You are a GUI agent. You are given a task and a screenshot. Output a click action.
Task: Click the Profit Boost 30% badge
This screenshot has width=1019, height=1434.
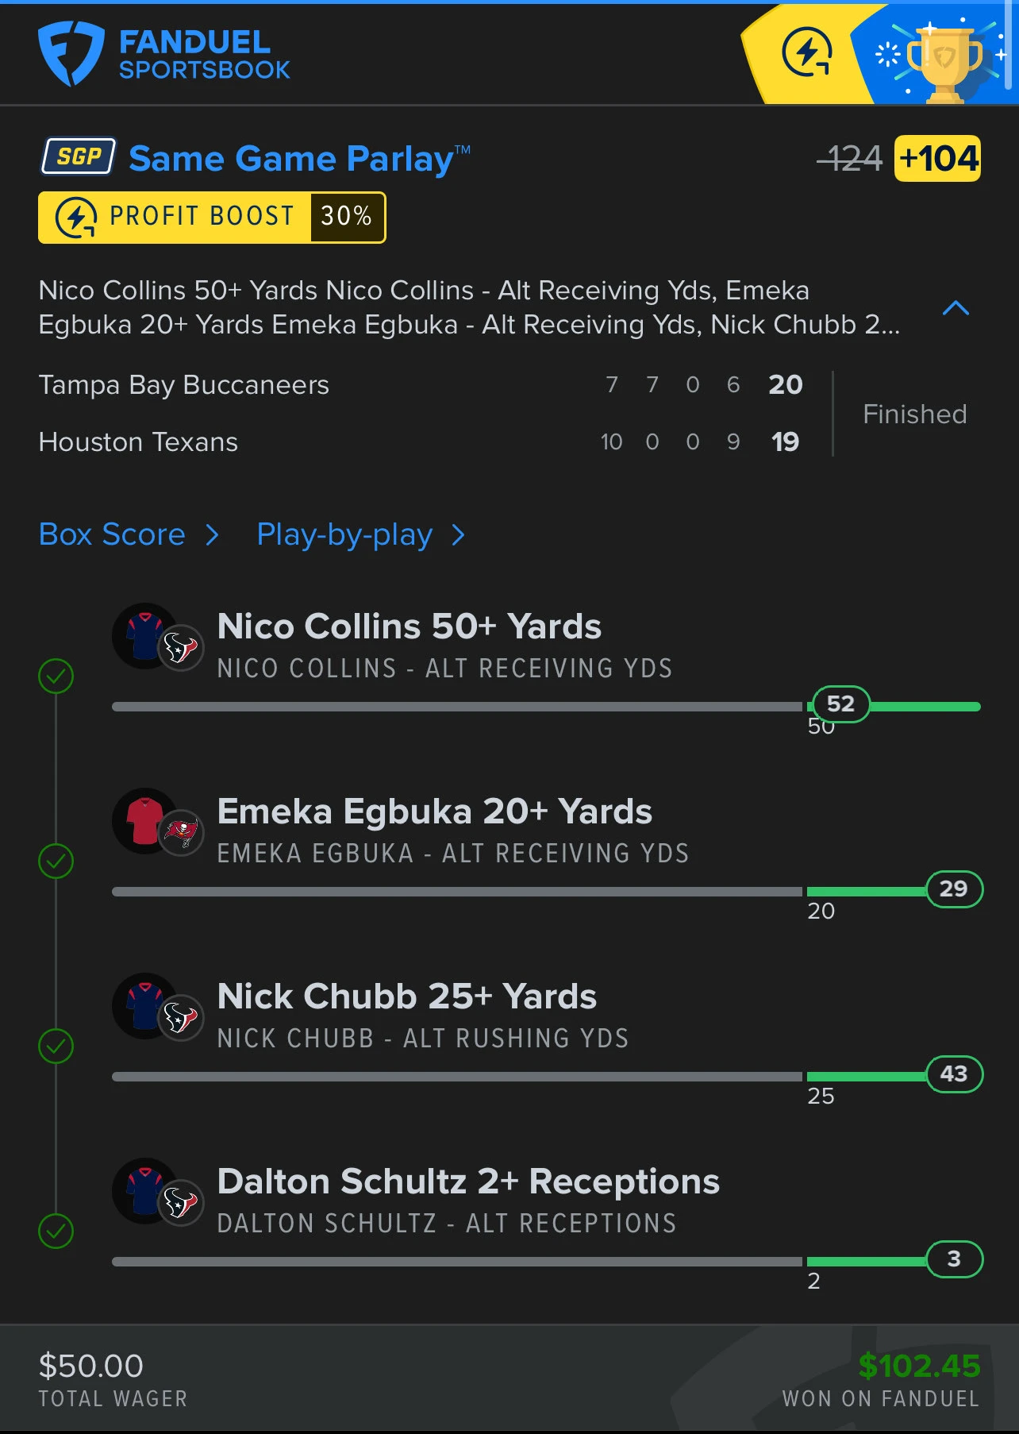pos(212,217)
